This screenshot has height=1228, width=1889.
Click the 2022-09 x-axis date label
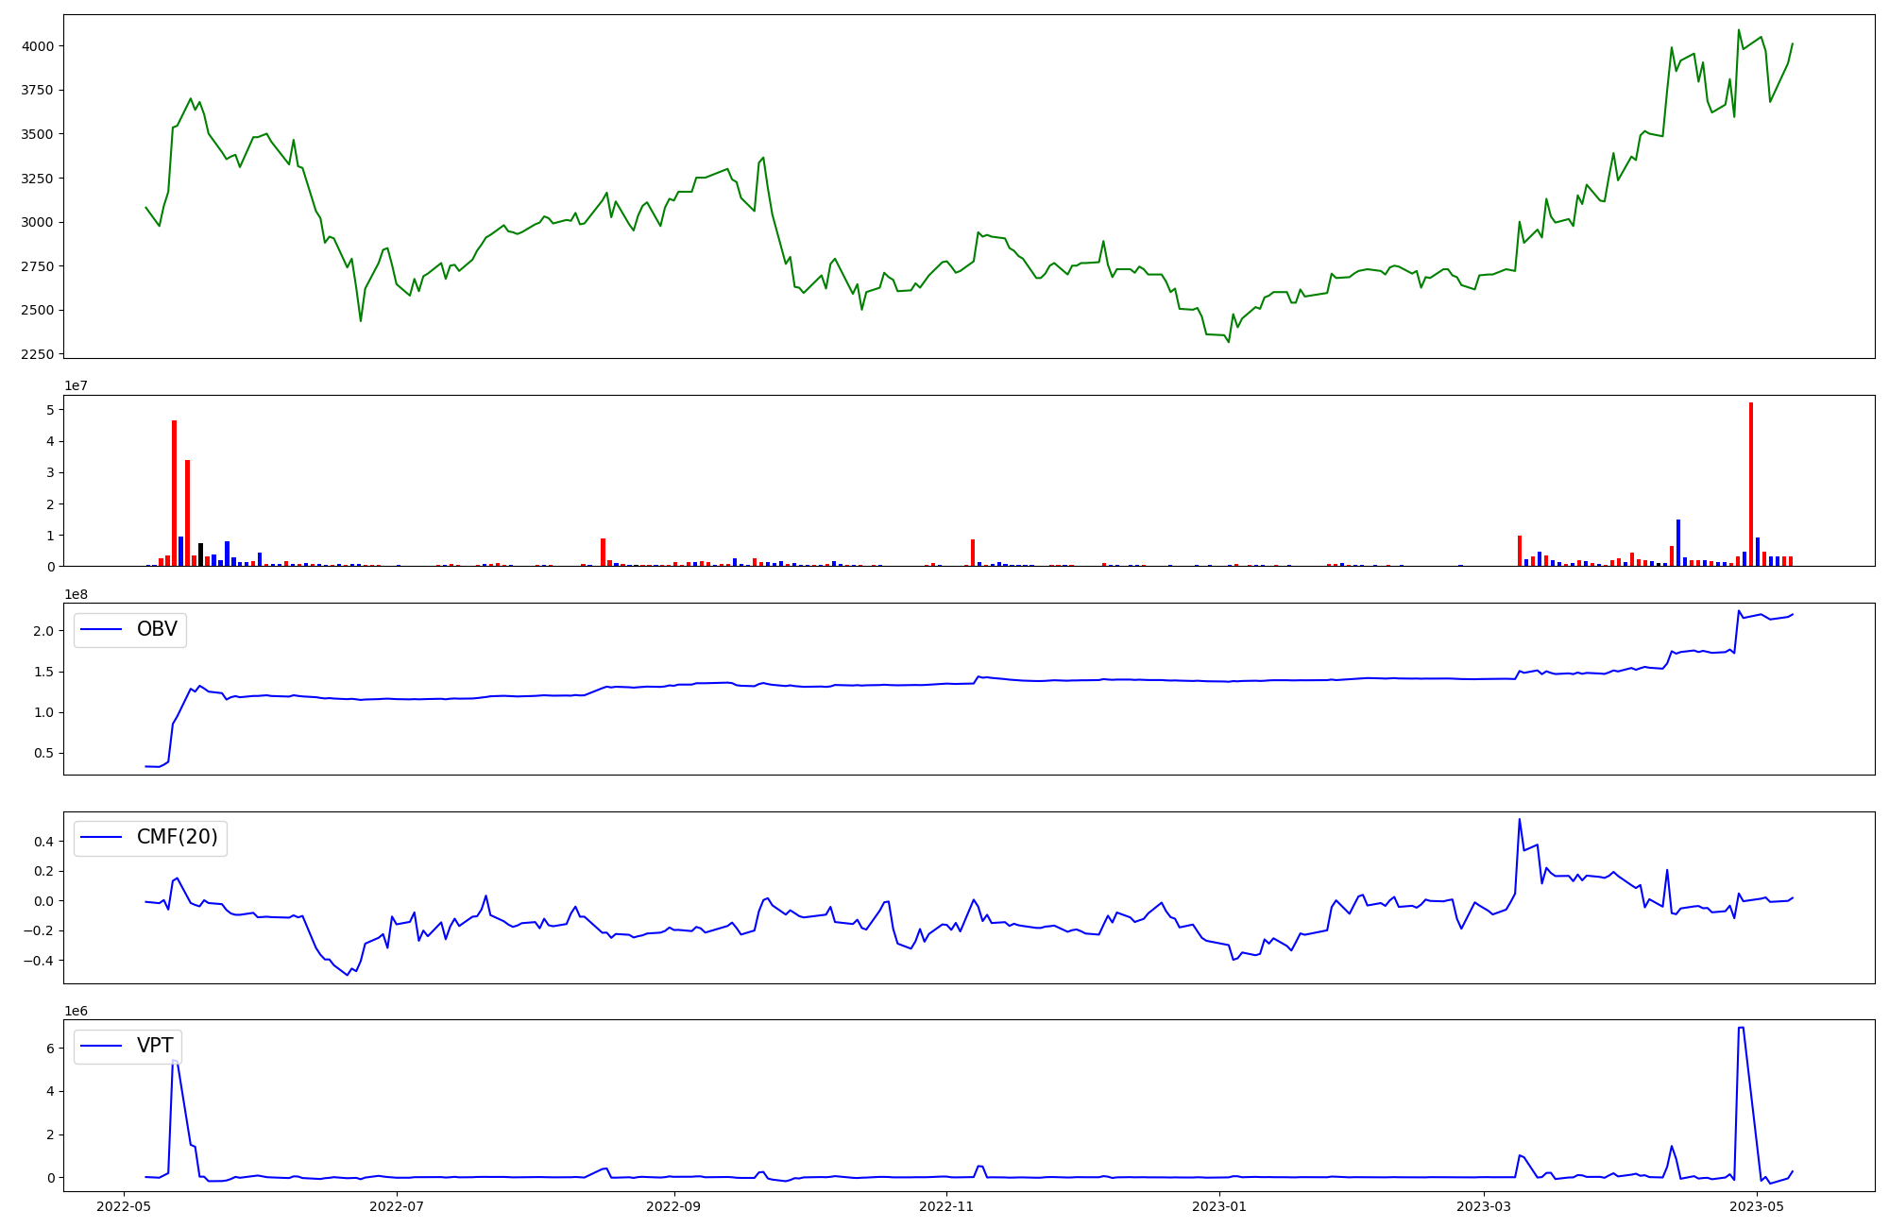click(674, 1206)
